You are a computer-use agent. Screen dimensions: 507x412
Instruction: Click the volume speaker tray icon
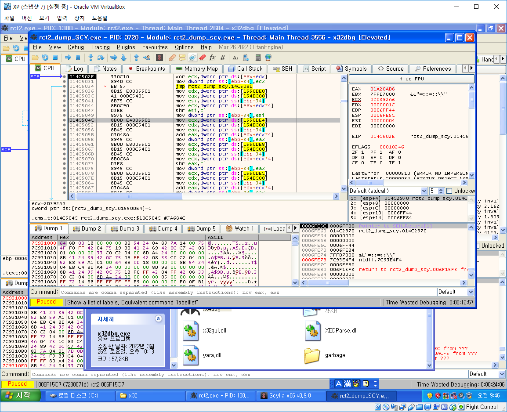click(461, 395)
